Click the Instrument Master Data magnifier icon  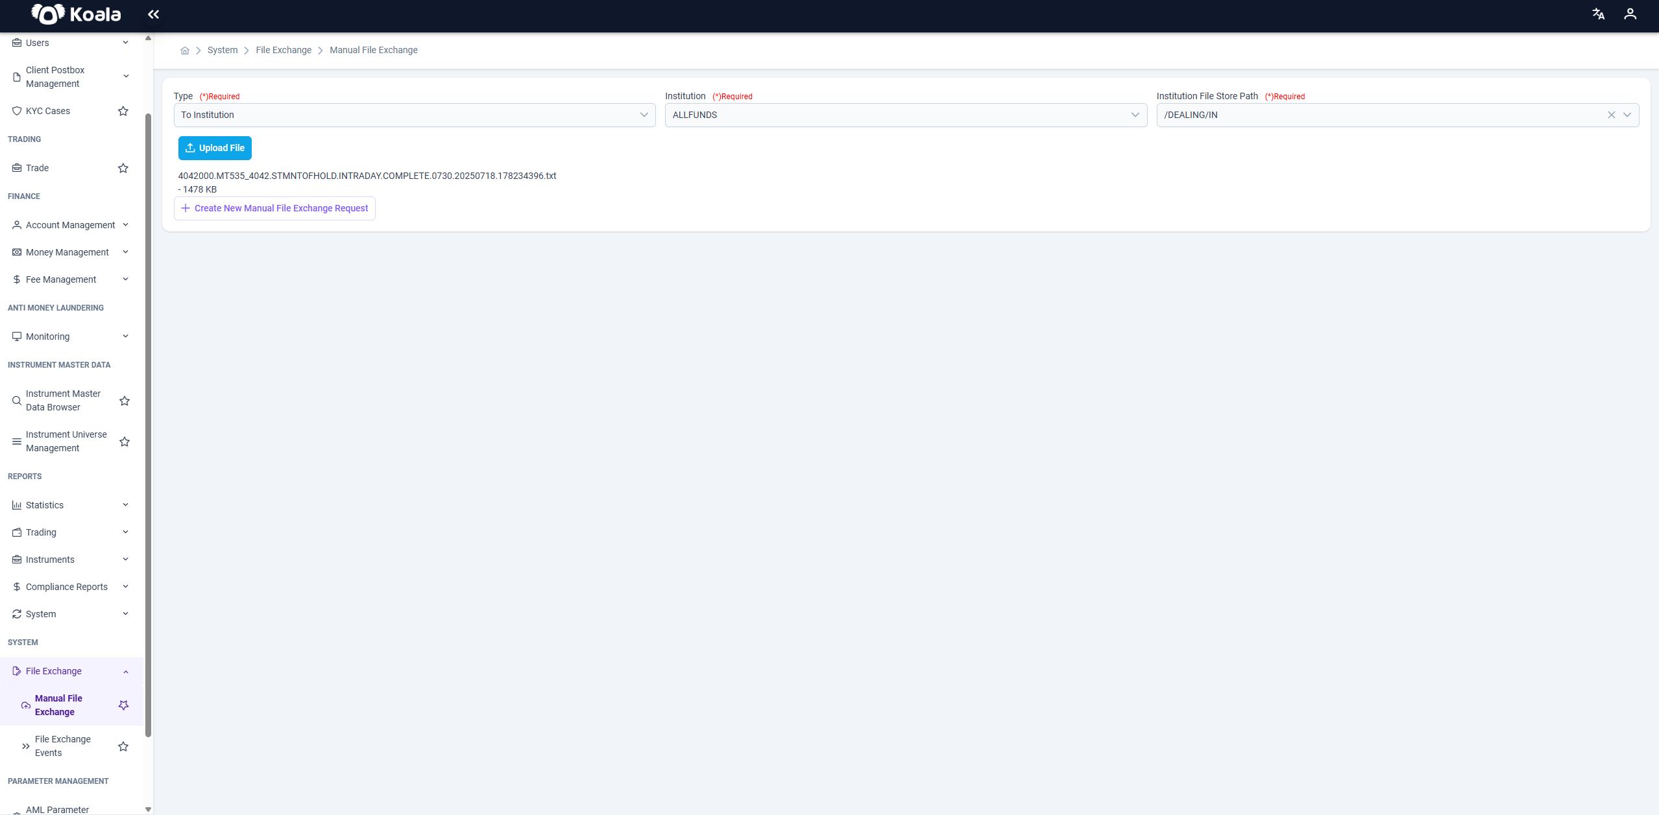17,401
